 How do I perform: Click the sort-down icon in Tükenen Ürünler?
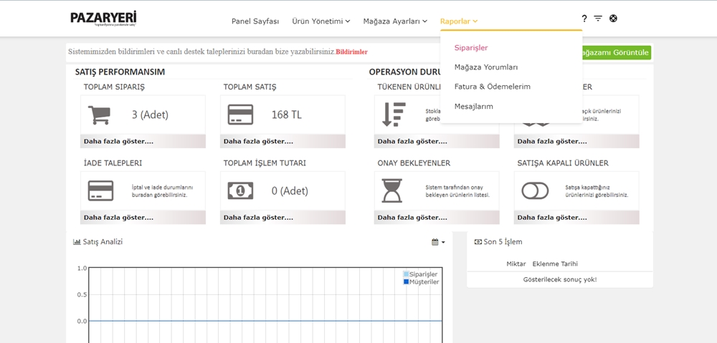(x=394, y=115)
